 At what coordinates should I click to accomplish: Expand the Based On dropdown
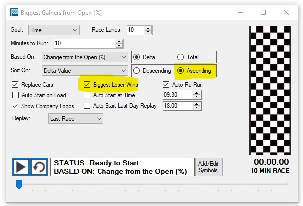tap(85, 57)
